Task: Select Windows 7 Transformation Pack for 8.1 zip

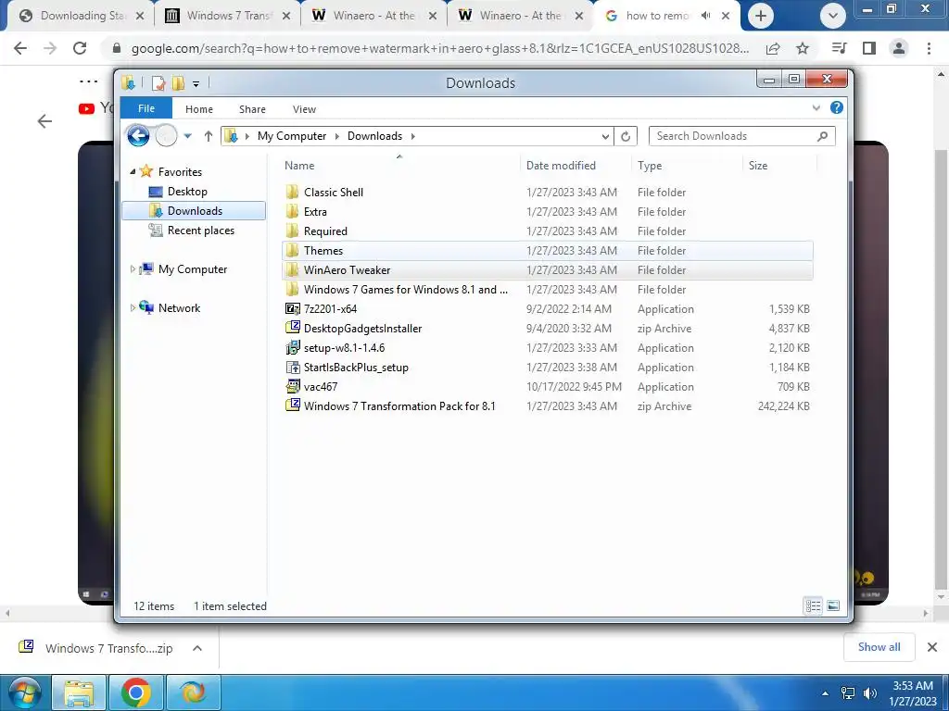Action: (x=399, y=406)
